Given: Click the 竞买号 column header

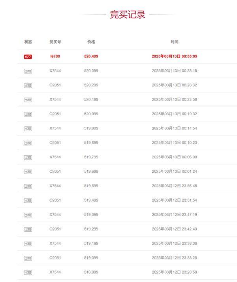Looking at the screenshot, I should (x=55, y=42).
